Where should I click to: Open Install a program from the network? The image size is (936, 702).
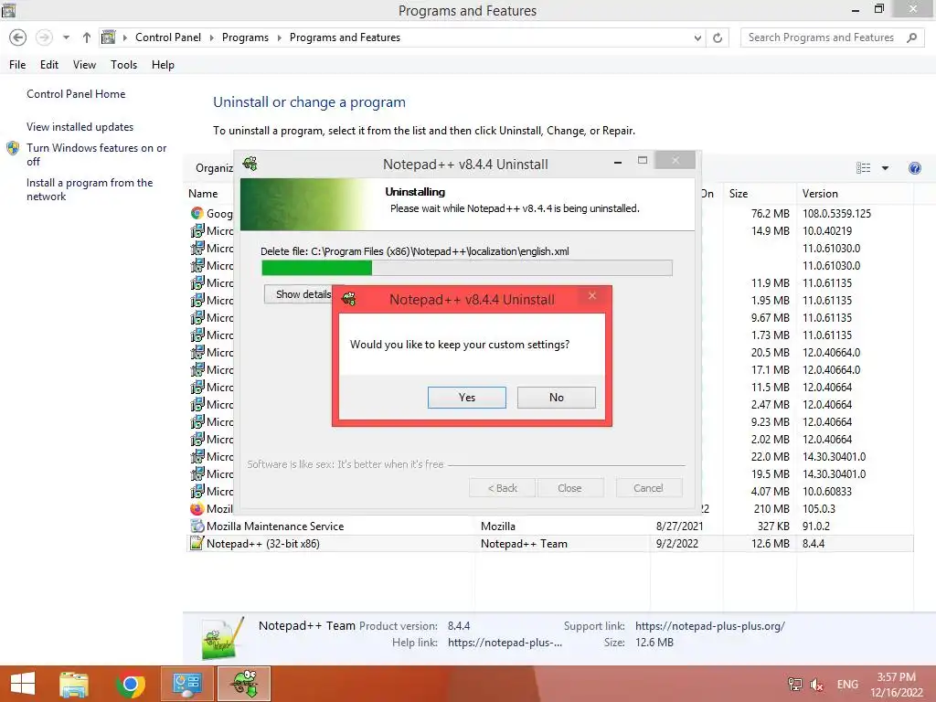pyautogui.click(x=90, y=189)
